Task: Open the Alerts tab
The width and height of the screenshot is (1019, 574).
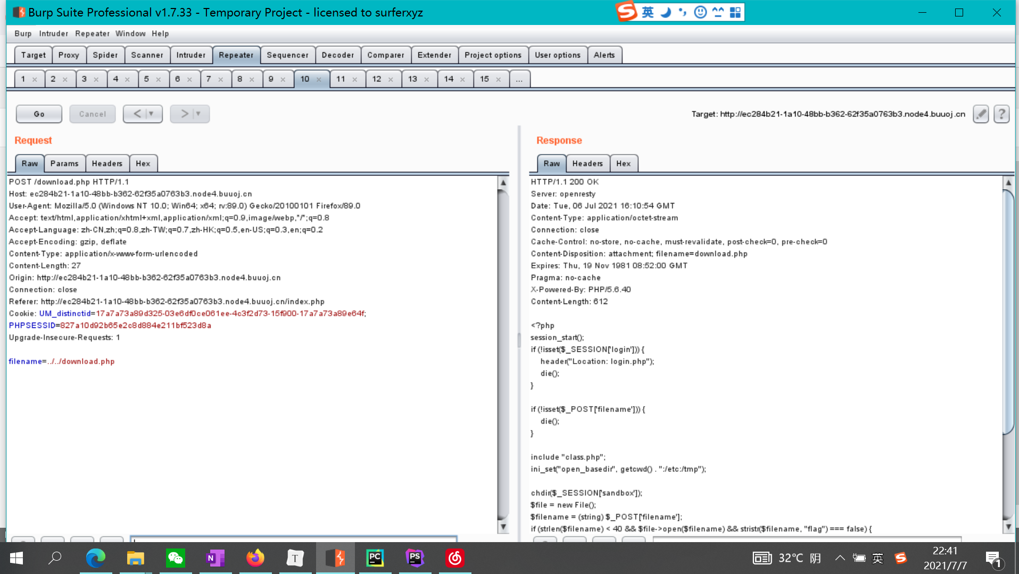Action: pos(604,55)
